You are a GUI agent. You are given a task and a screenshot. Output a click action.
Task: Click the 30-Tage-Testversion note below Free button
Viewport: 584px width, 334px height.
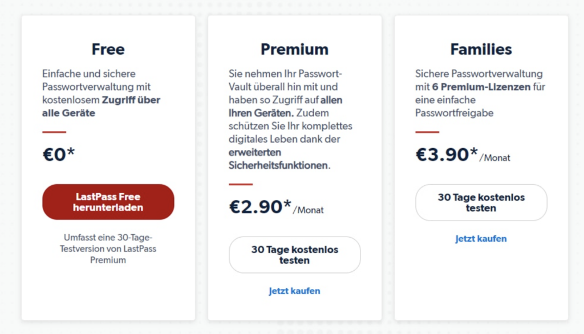point(108,249)
